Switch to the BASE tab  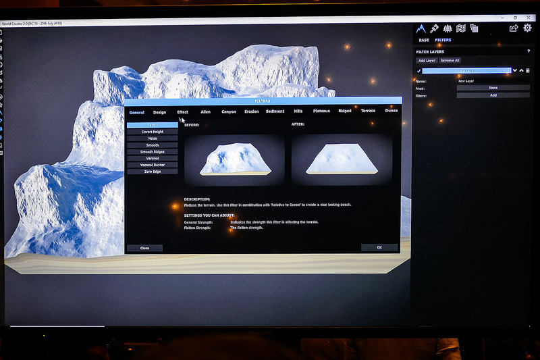click(424, 41)
